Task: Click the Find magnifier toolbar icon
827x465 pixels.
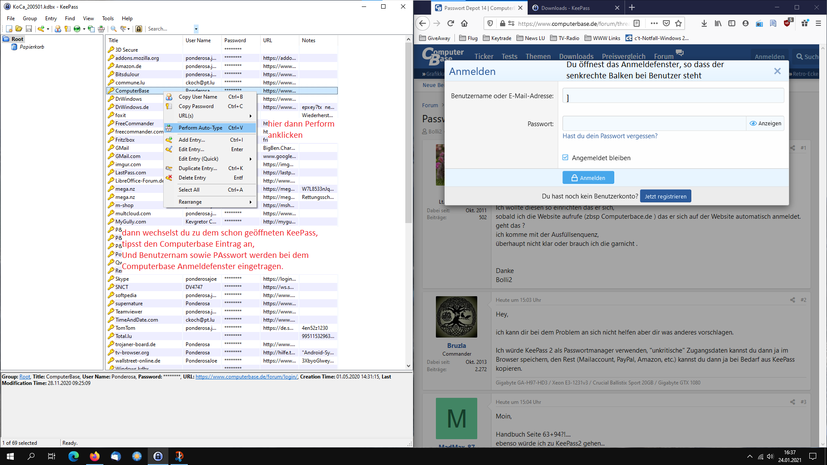Action: 114,29
